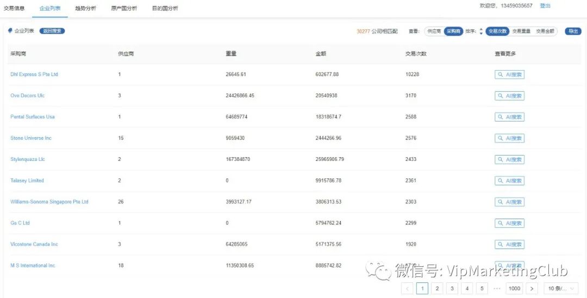Open M S International Inc link
587x298 pixels.
33,265
